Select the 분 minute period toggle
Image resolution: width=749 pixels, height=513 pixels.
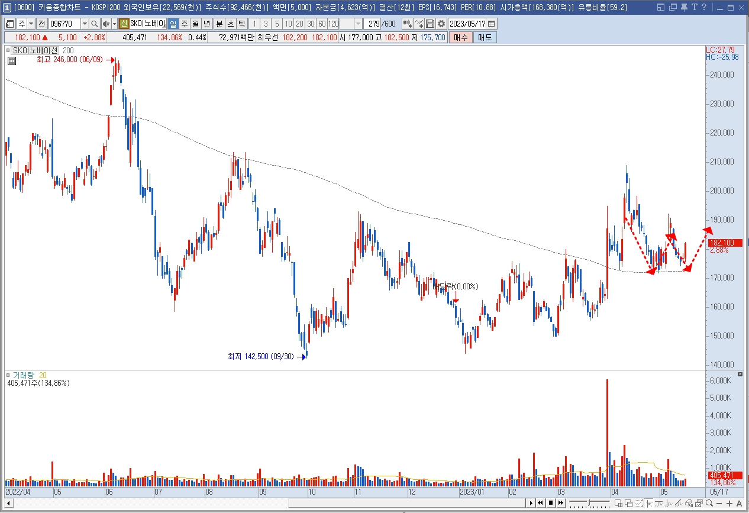tap(219, 24)
